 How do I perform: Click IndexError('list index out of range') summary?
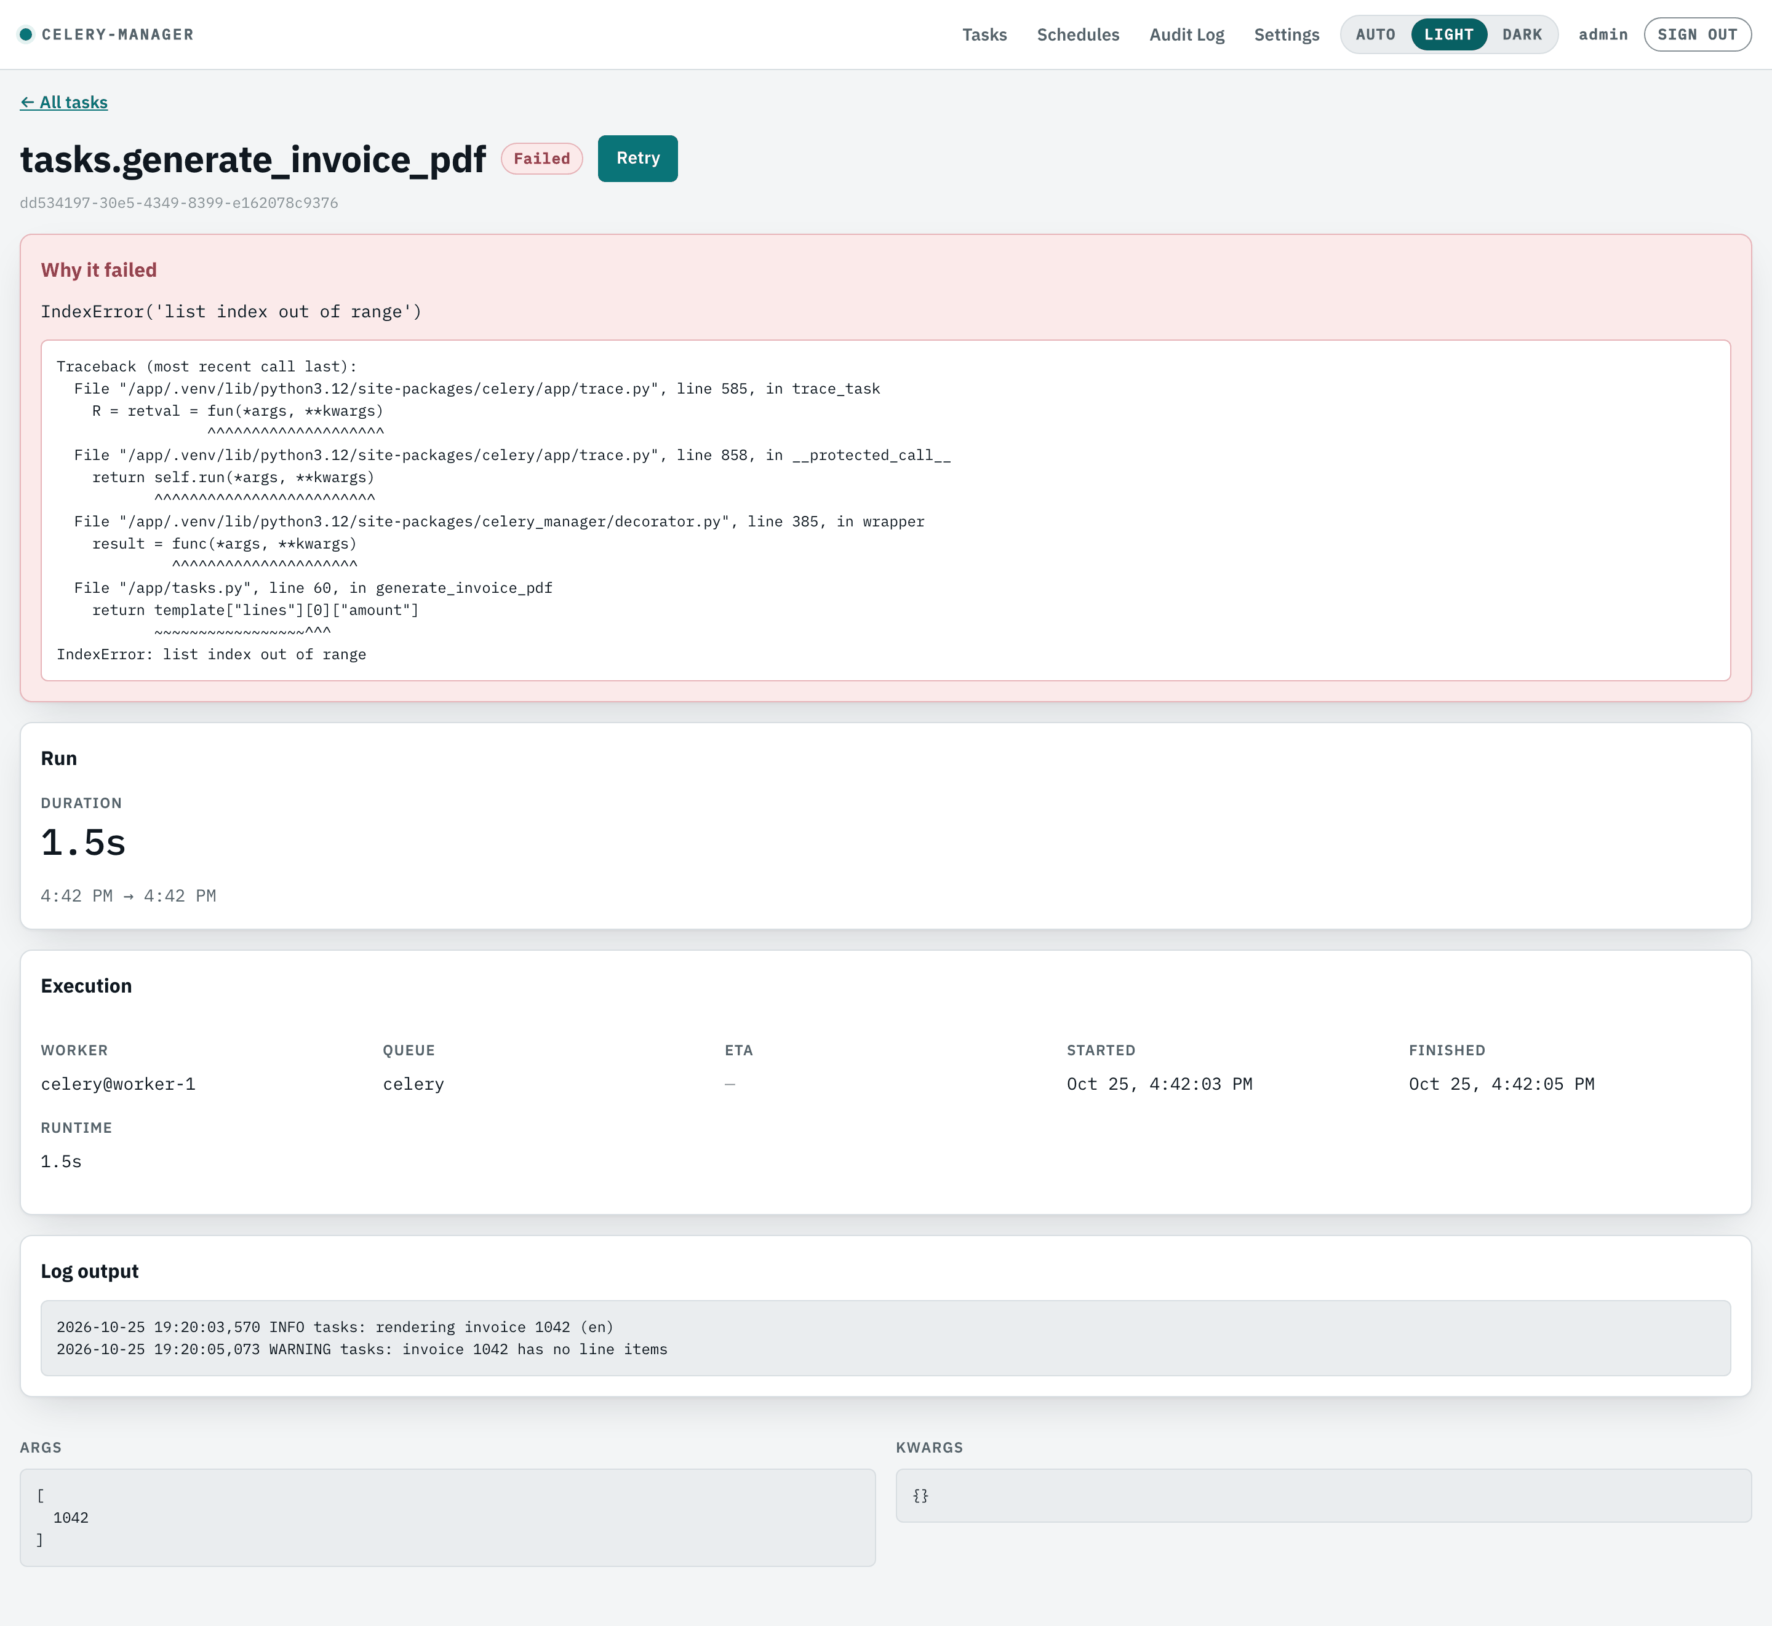coord(231,311)
